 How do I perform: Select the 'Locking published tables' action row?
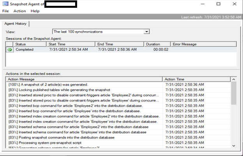[x=118, y=90]
